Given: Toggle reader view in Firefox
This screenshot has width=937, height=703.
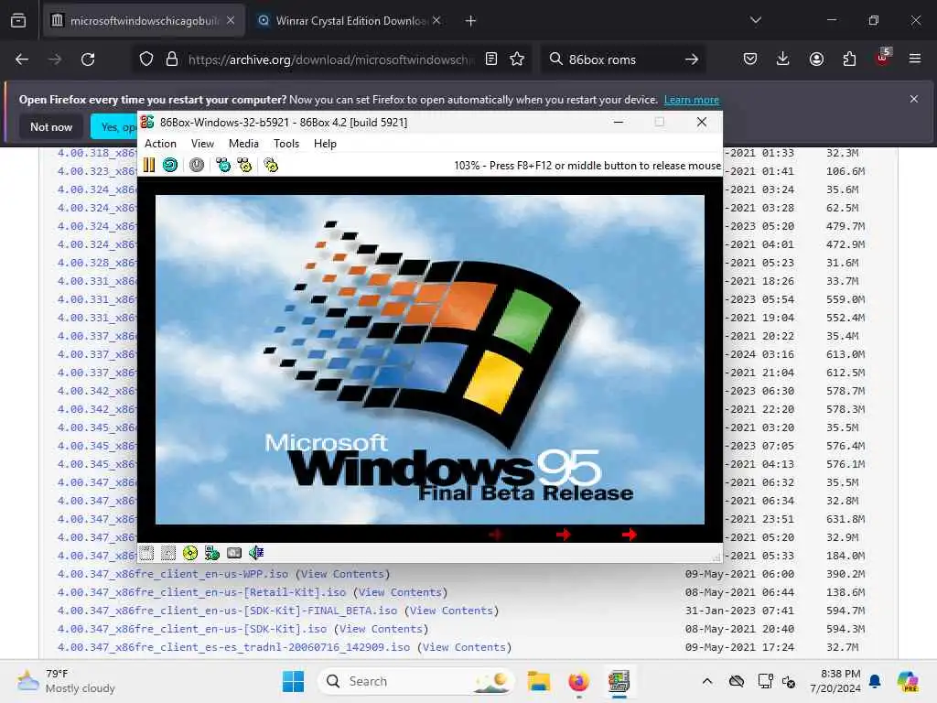Looking at the screenshot, I should [491, 59].
